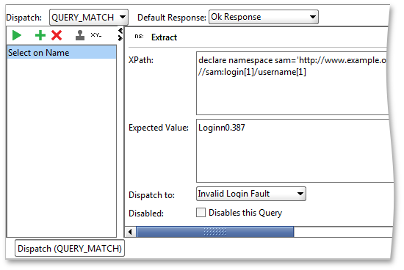Viewport: 404px width, 270px height.
Task: Collapse panel with upper splitter arrow
Action: click(120, 31)
